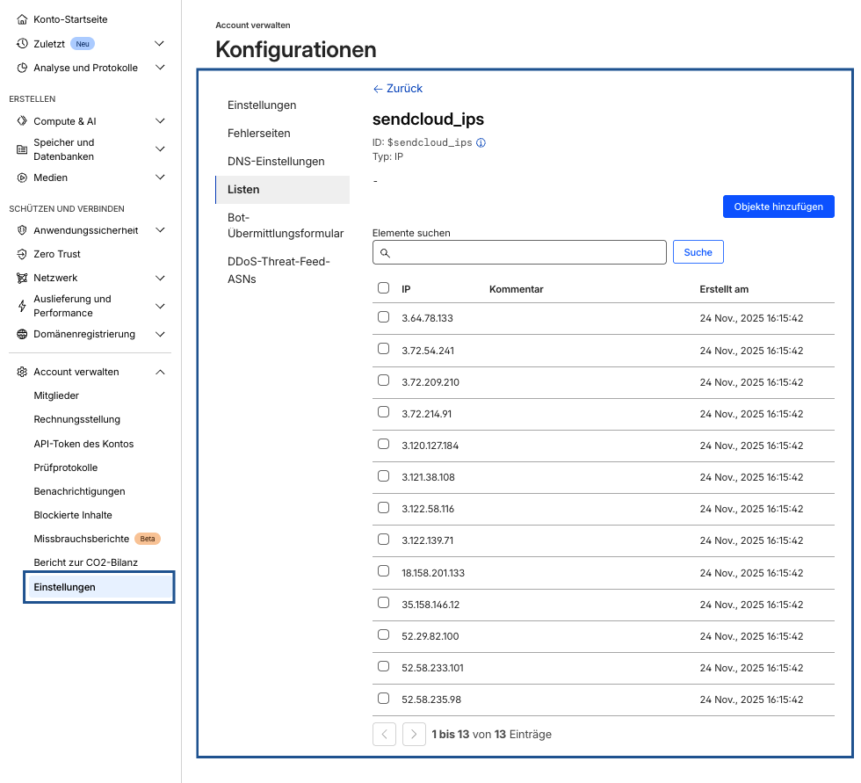Open the Fehlerseiten tab

[258, 133]
